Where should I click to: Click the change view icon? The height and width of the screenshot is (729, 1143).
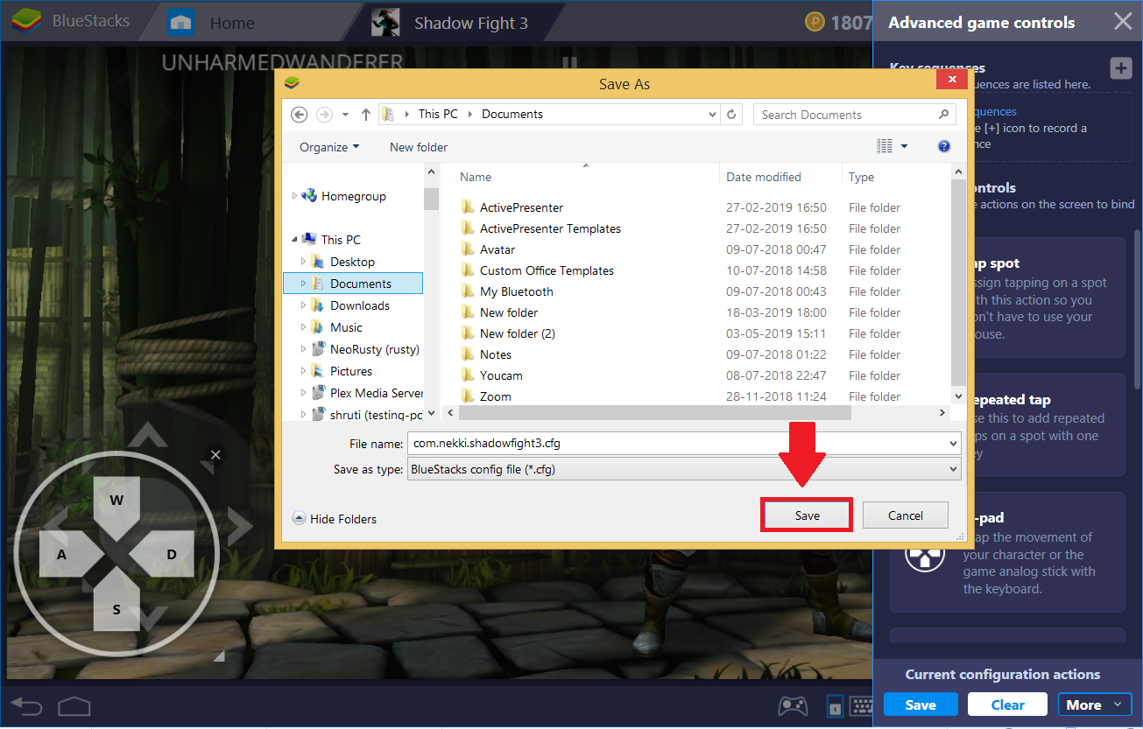coord(885,146)
